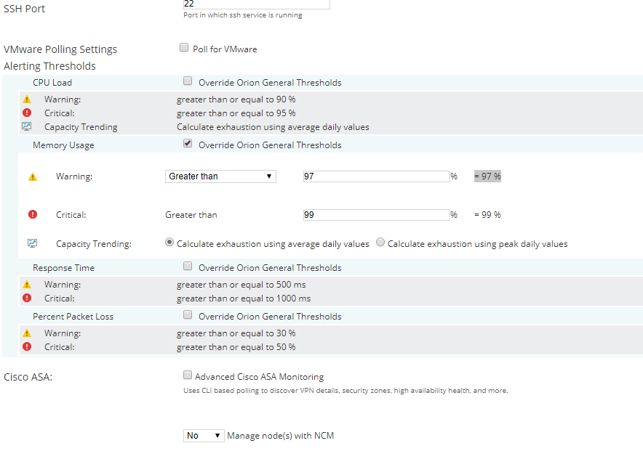Click 'greater than or equal to 1000 ms' text
This screenshot has height=467, width=643.
244,299
